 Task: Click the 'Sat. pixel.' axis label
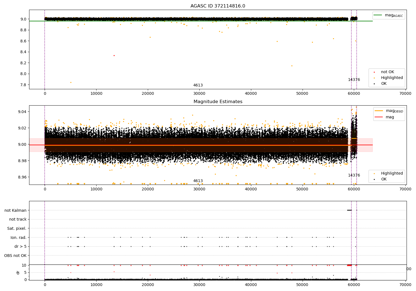(x=17, y=229)
